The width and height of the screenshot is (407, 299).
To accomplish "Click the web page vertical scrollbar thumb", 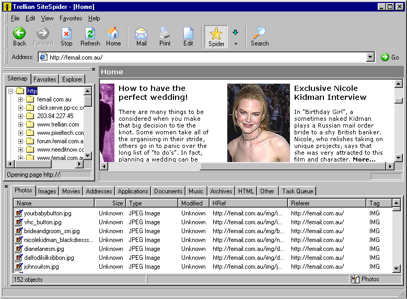I will (399, 100).
